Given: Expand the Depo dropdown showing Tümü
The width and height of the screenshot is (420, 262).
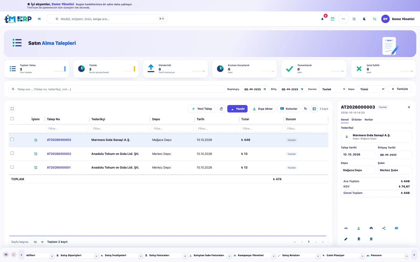Looking at the screenshot, I should tap(371, 89).
